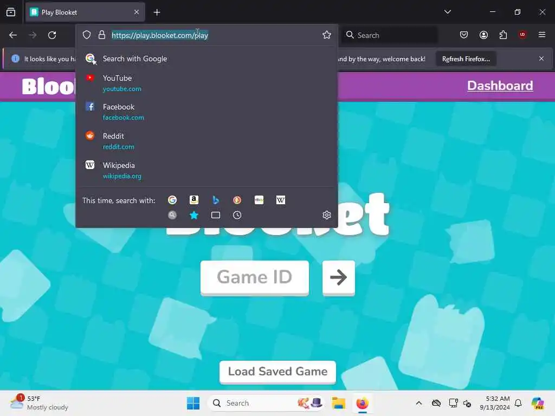
Task: Search in open Tabs icon
Action: pyautogui.click(x=216, y=215)
